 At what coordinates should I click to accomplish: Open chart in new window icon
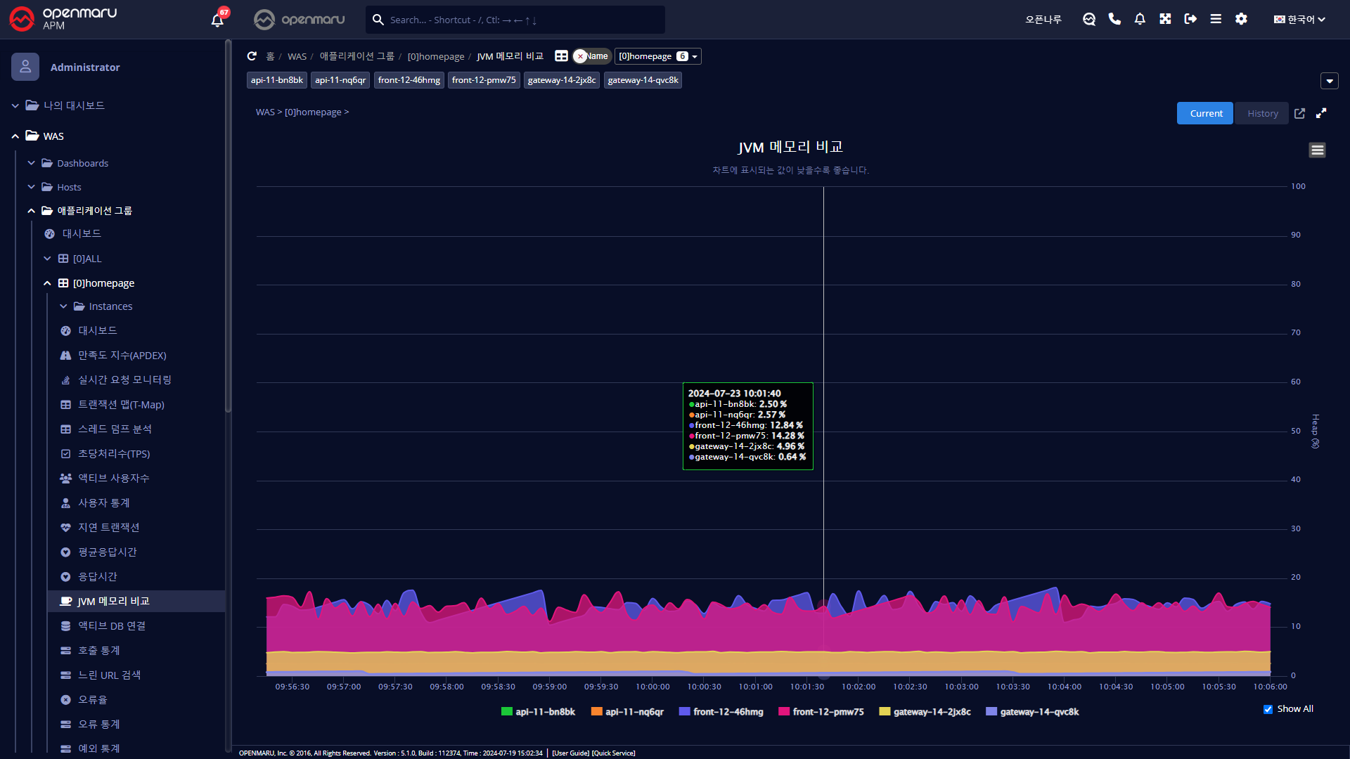(x=1299, y=113)
